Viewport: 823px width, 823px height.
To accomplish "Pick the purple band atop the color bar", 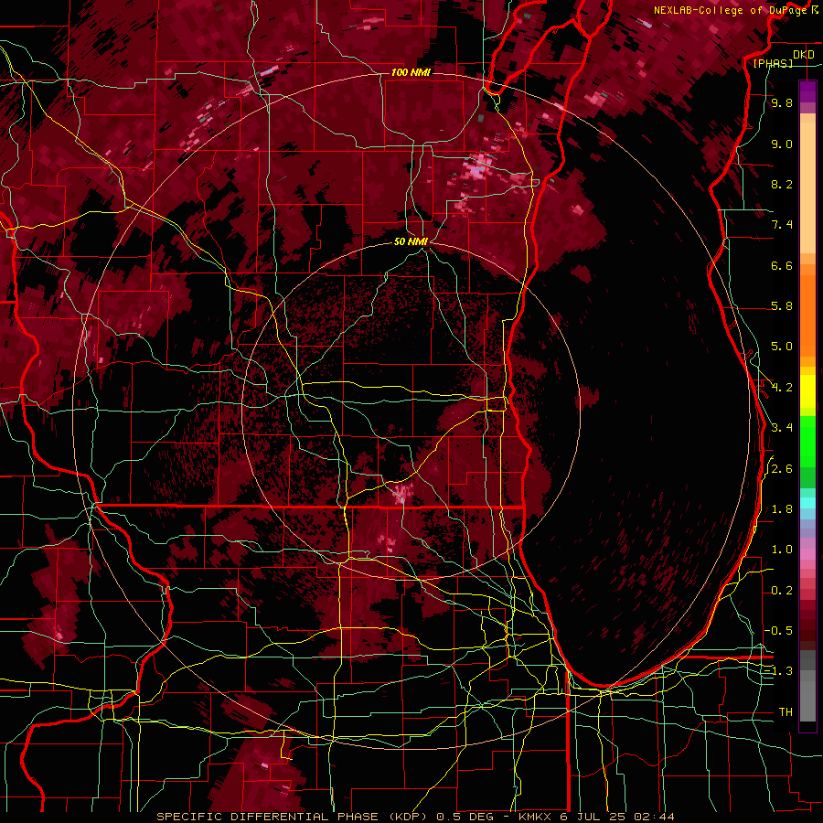I will click(x=807, y=91).
